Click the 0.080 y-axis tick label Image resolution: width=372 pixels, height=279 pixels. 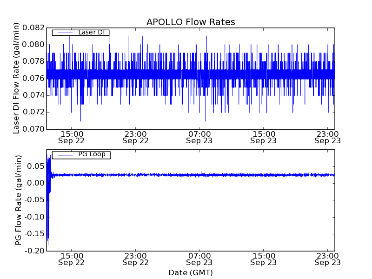[x=33, y=45]
